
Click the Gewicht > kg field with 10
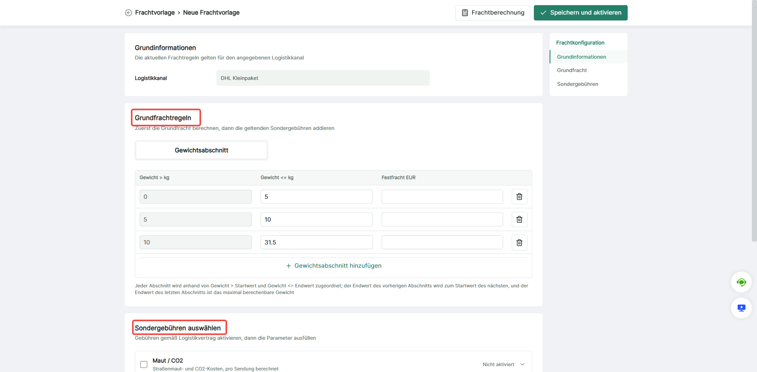pos(196,242)
